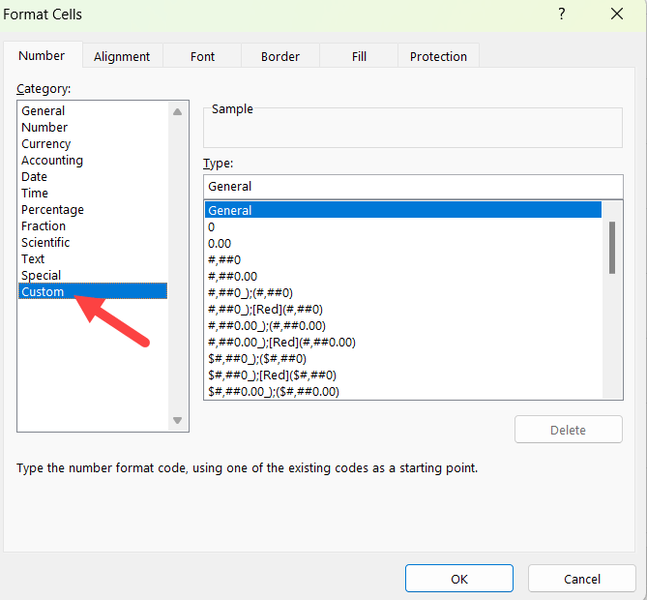Select General format code in Type list

[403, 210]
